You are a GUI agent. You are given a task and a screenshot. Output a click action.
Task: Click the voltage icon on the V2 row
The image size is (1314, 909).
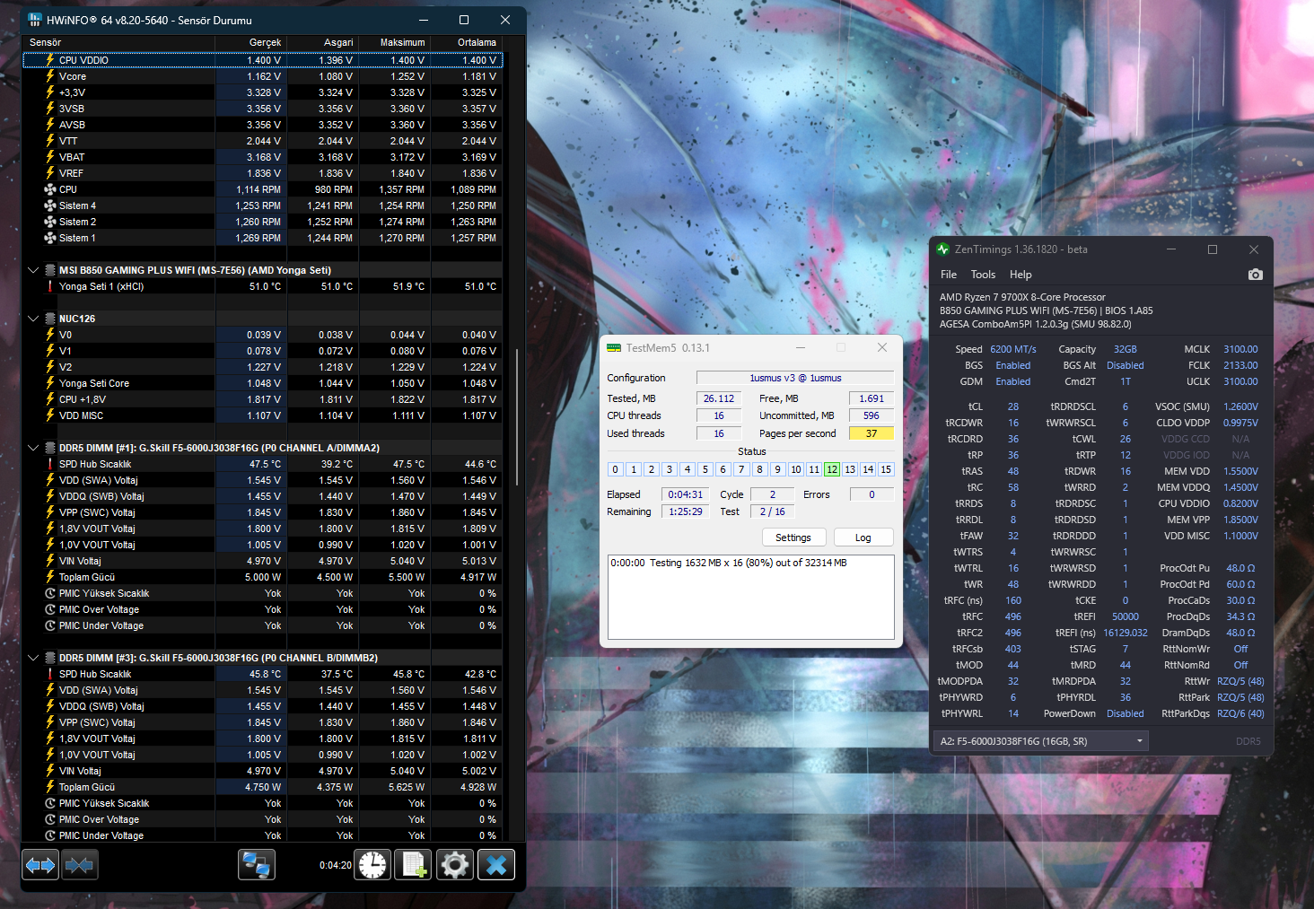(x=50, y=367)
